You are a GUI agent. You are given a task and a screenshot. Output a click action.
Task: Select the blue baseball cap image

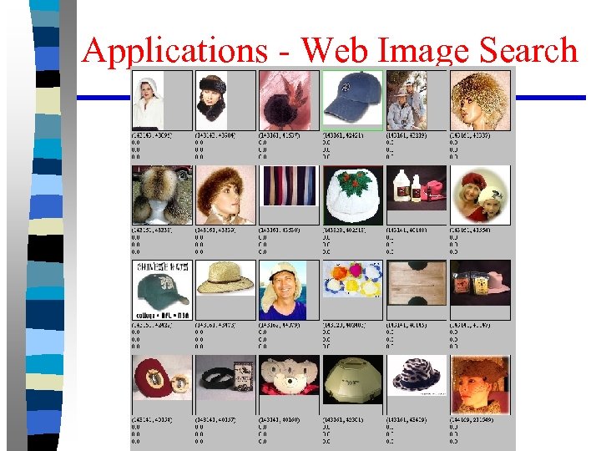click(352, 98)
